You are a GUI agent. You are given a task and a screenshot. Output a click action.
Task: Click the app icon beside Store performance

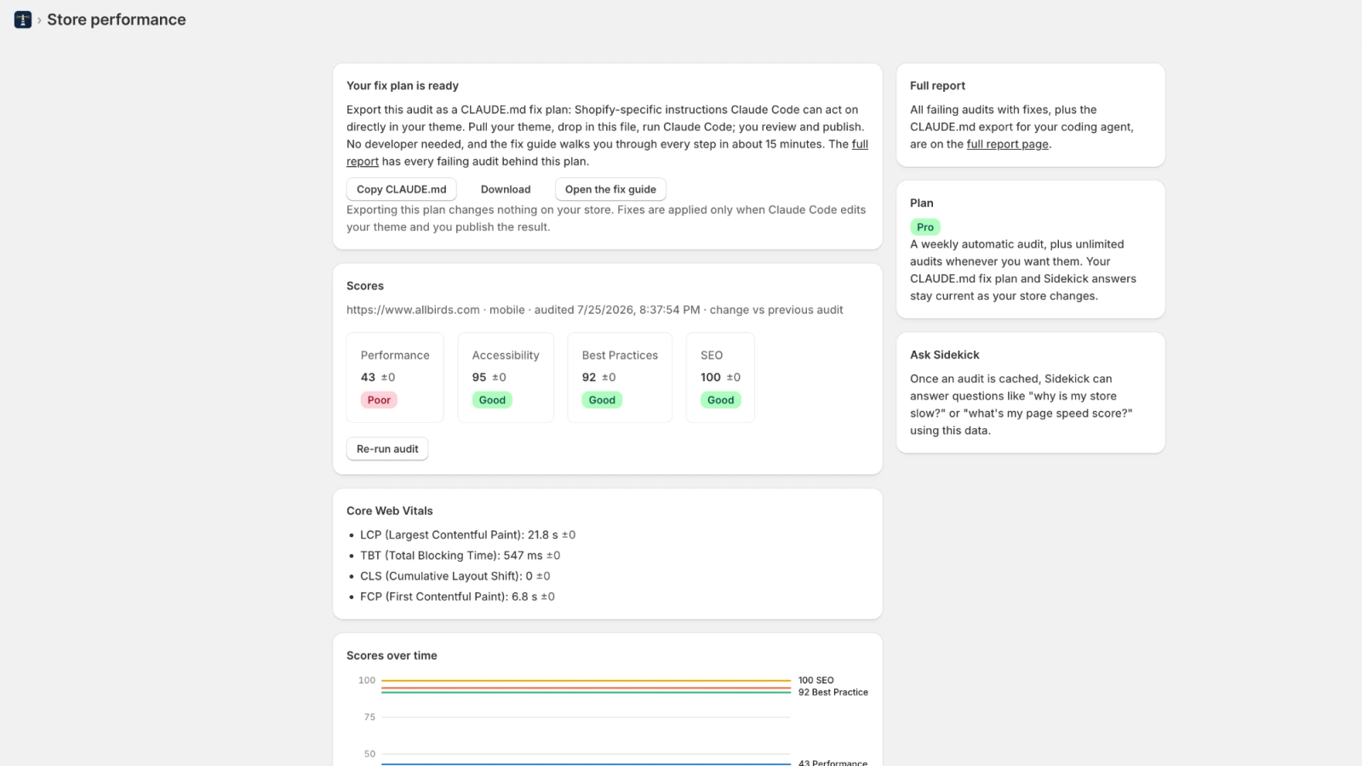(23, 20)
